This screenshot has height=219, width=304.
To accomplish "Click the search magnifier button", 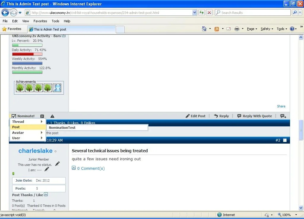I will click(295, 12).
